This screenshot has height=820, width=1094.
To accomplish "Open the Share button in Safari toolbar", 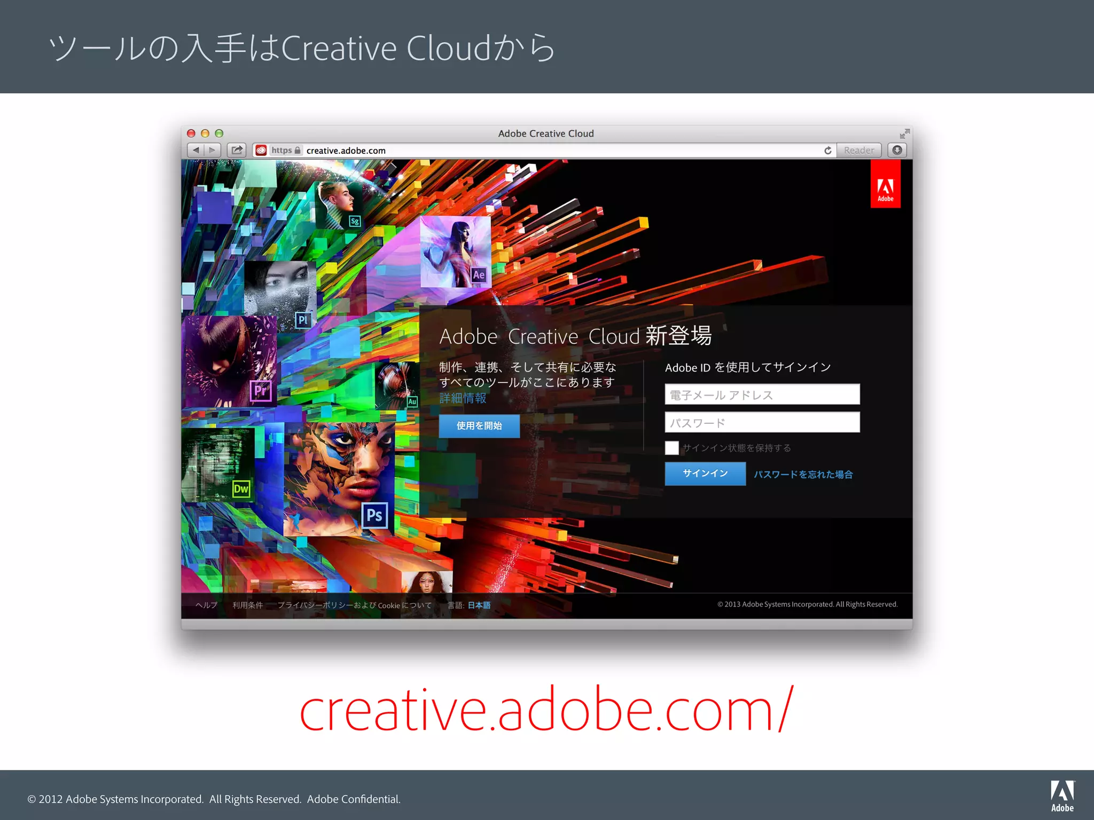I will click(x=237, y=150).
